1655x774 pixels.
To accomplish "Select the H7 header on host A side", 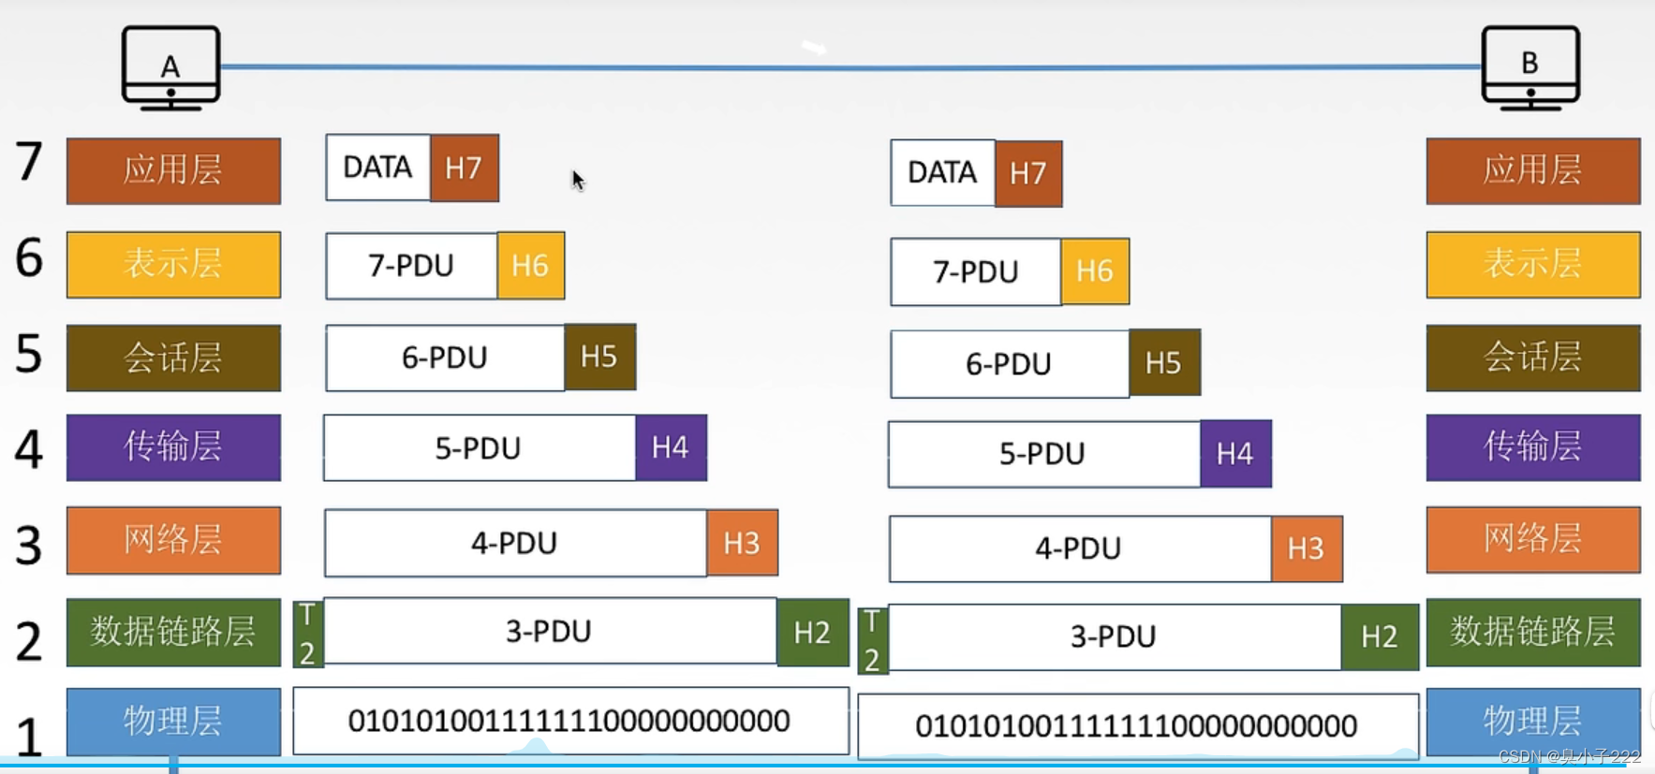I will point(465,168).
